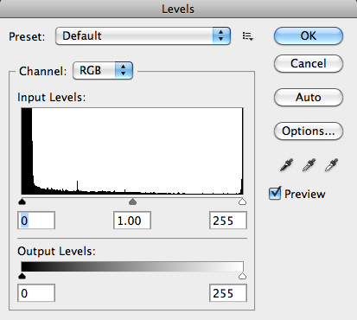Focus the input highlight field showing 255

click(228, 221)
